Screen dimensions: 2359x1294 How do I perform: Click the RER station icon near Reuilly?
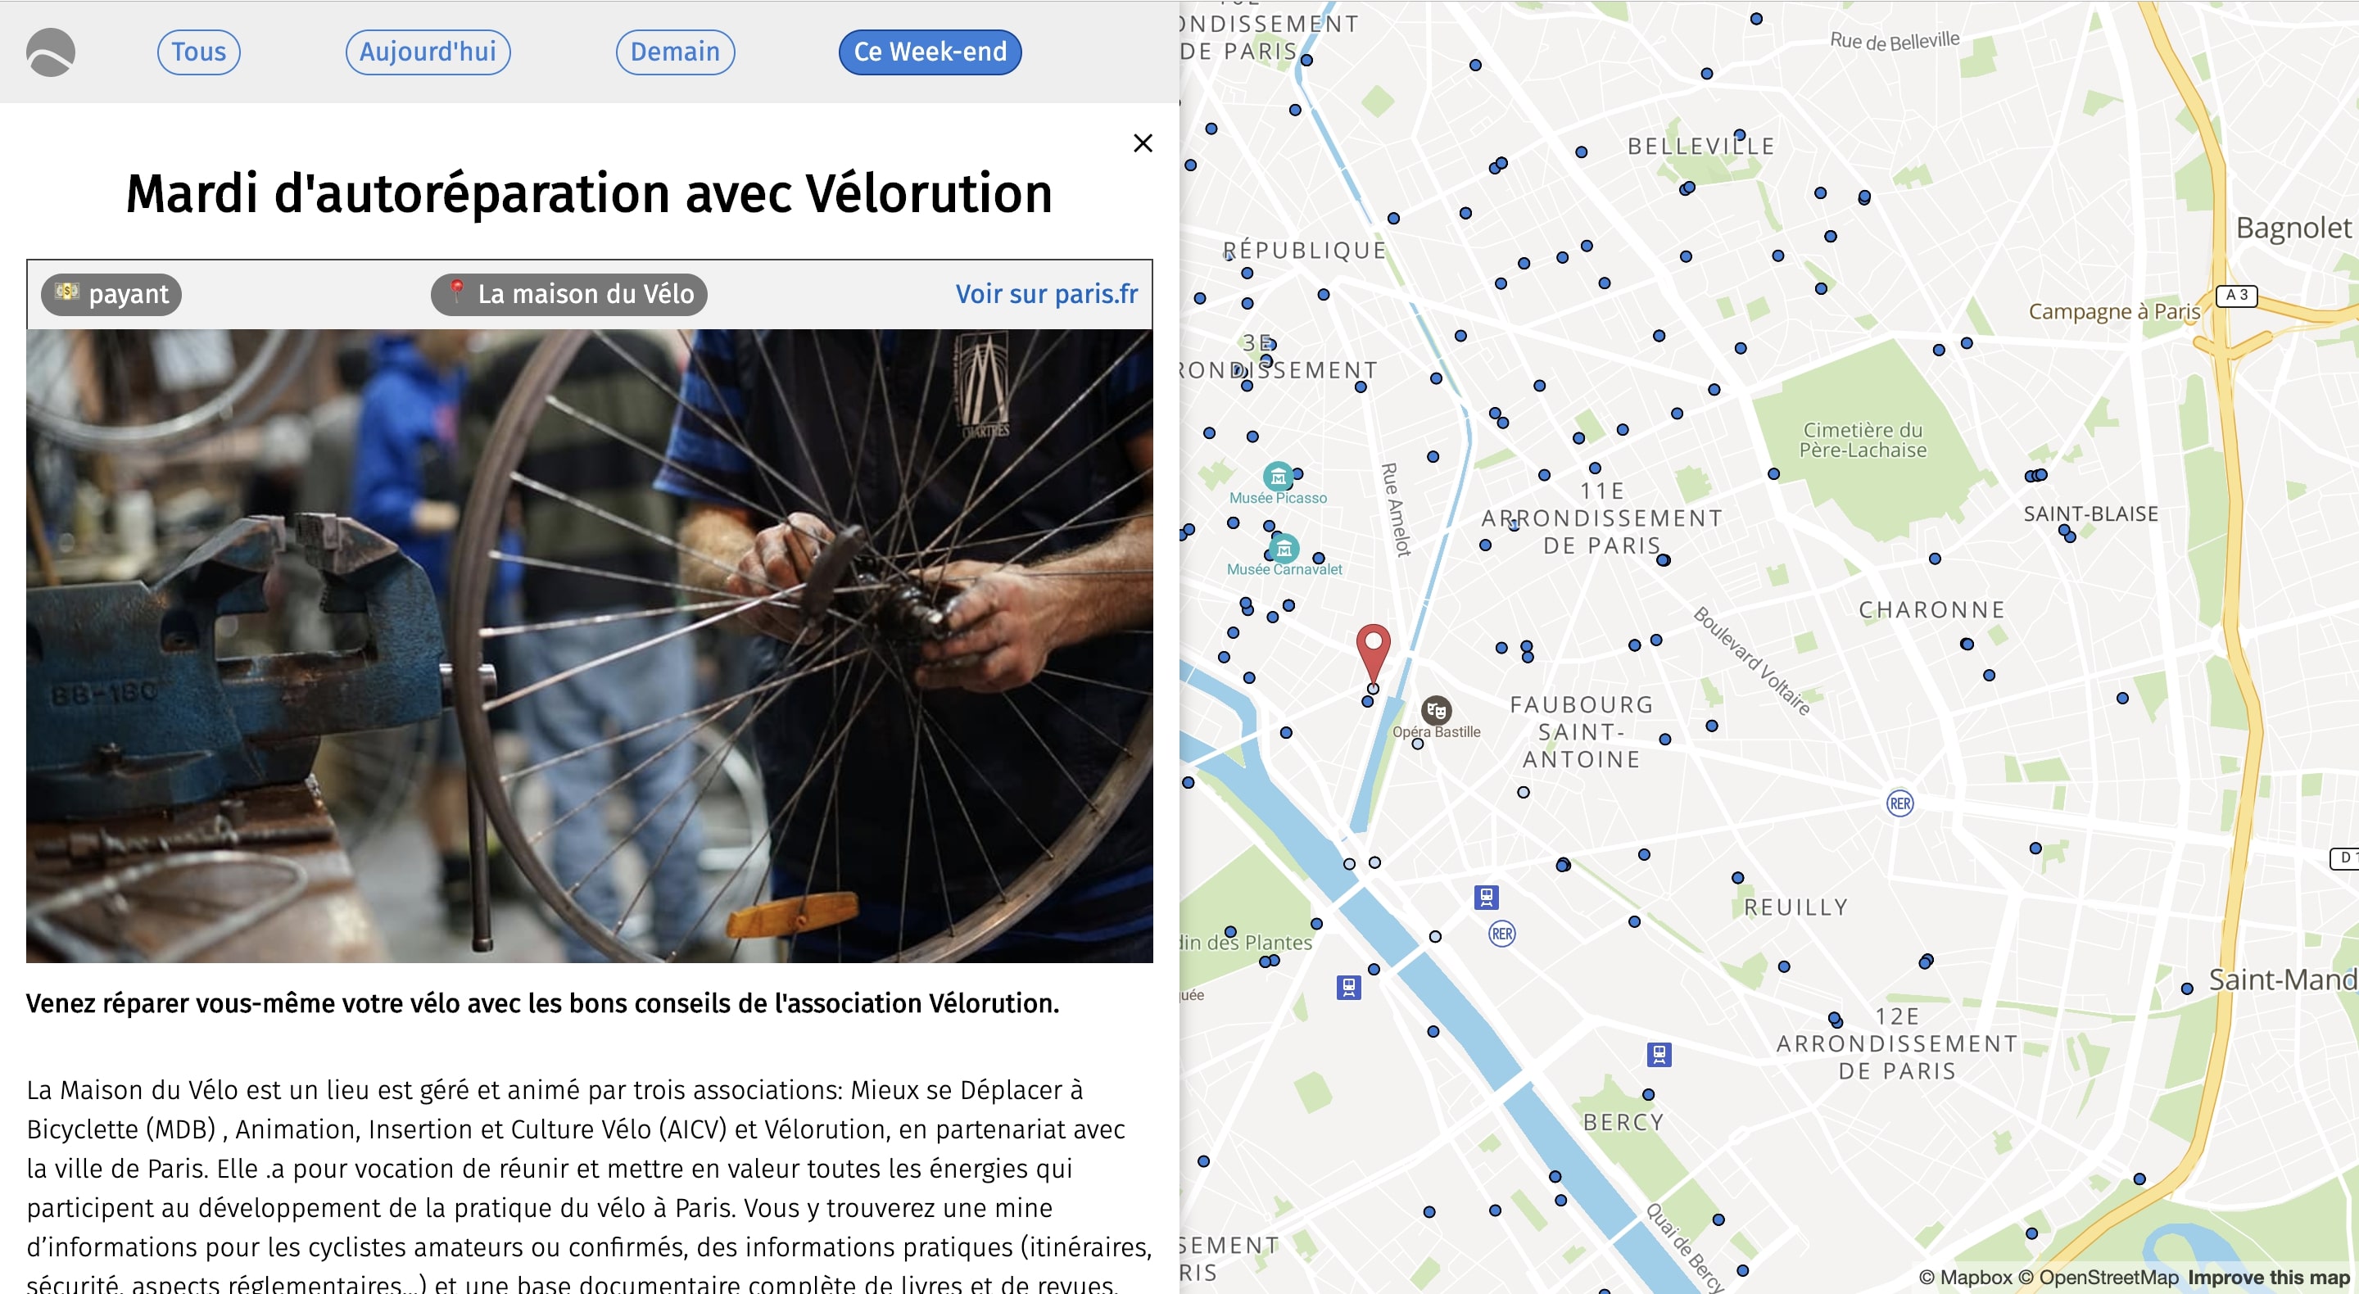(x=1899, y=803)
